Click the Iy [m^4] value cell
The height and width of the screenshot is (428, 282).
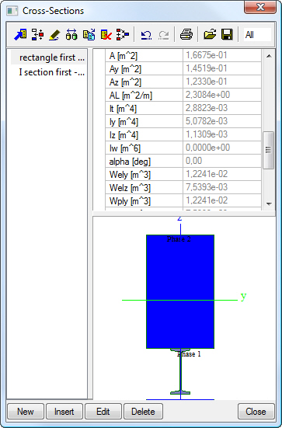pos(222,121)
